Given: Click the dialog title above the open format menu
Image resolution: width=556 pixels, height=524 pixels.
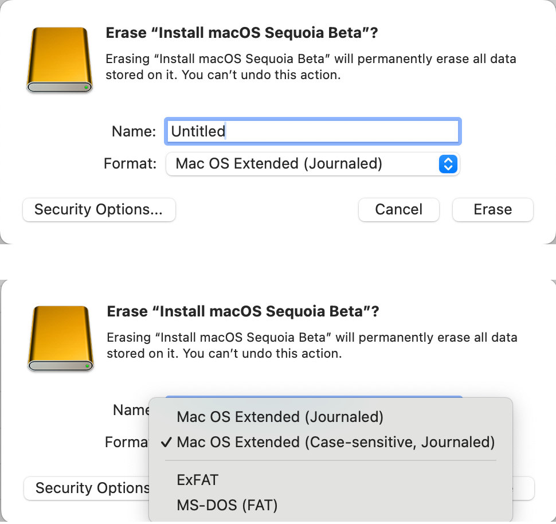Looking at the screenshot, I should coord(242,311).
